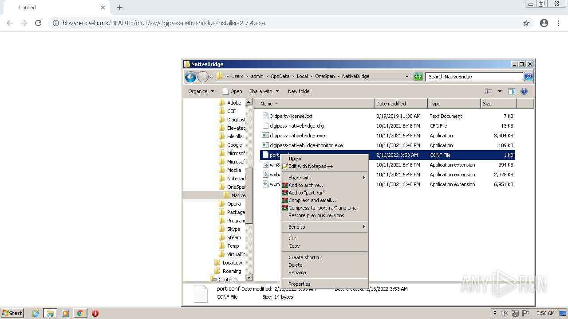Open the Organize dropdown menu
The height and width of the screenshot is (319, 568).
(201, 91)
